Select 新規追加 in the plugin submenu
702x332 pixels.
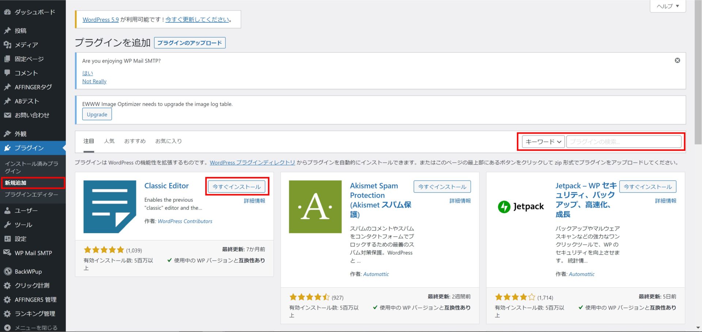click(x=33, y=183)
